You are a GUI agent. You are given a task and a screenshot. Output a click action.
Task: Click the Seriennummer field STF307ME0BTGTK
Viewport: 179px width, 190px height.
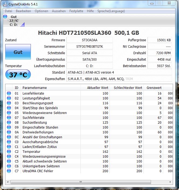tap(90, 47)
